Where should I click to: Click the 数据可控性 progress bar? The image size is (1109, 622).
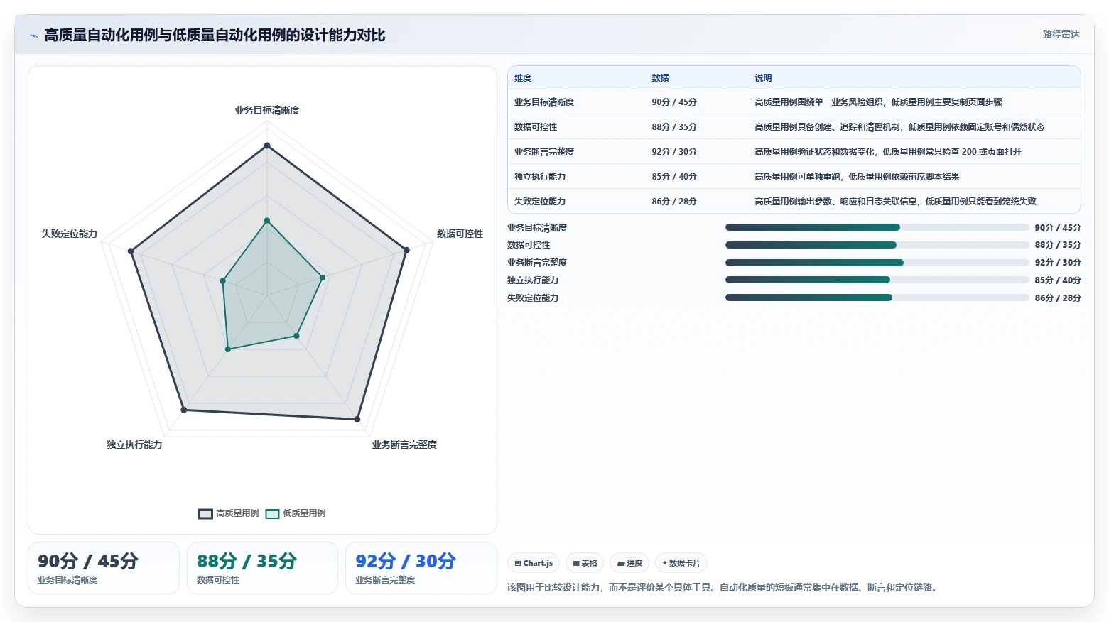point(877,245)
